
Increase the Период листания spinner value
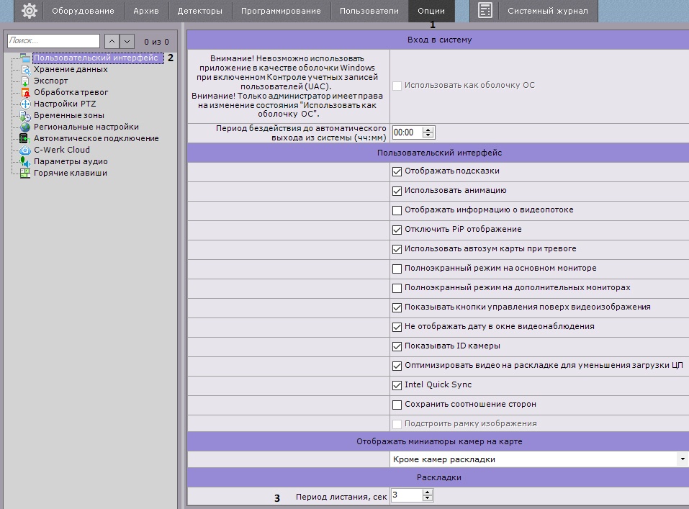pos(428,492)
